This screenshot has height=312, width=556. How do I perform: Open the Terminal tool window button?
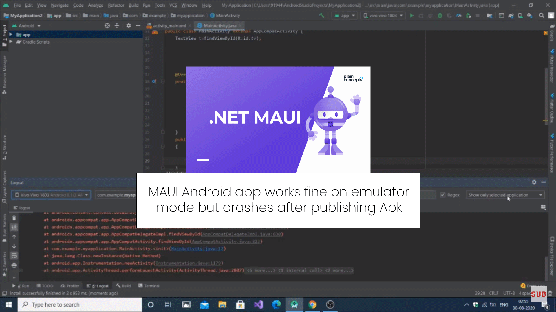tap(149, 286)
